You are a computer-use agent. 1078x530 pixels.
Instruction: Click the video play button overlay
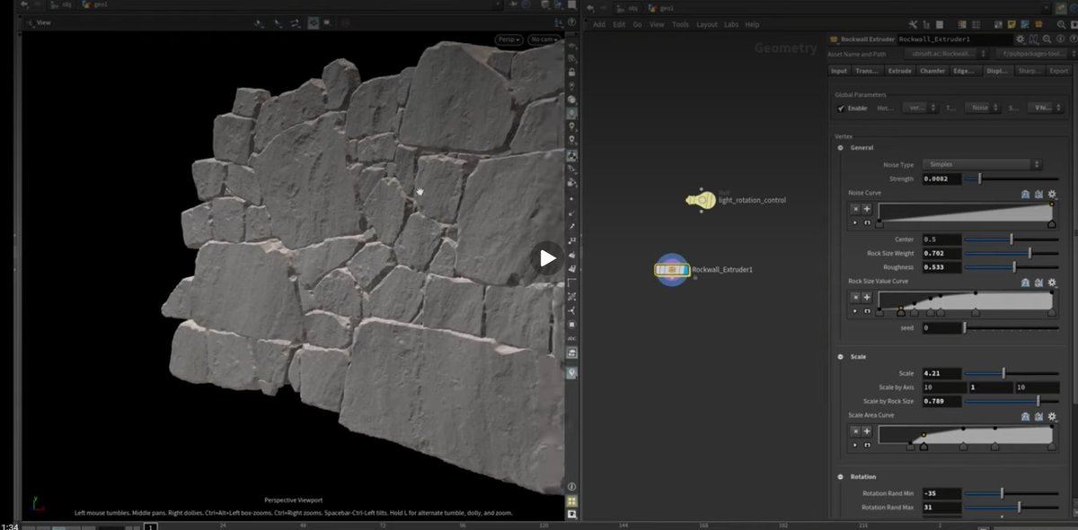pyautogui.click(x=548, y=259)
